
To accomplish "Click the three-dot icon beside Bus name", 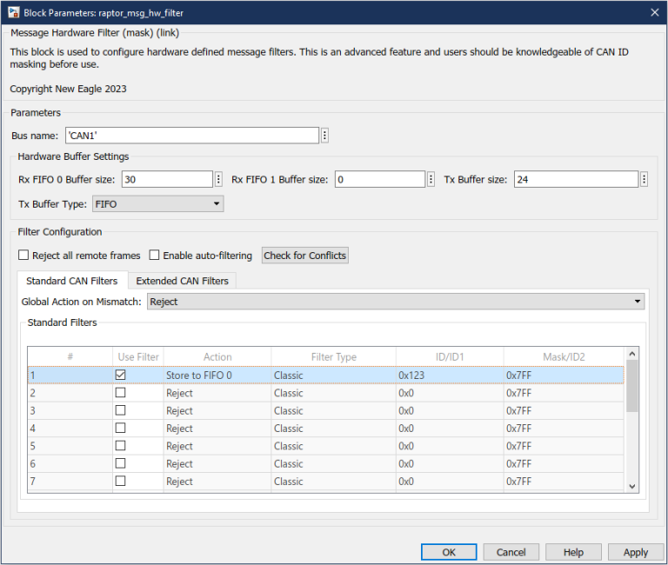I will coord(324,136).
